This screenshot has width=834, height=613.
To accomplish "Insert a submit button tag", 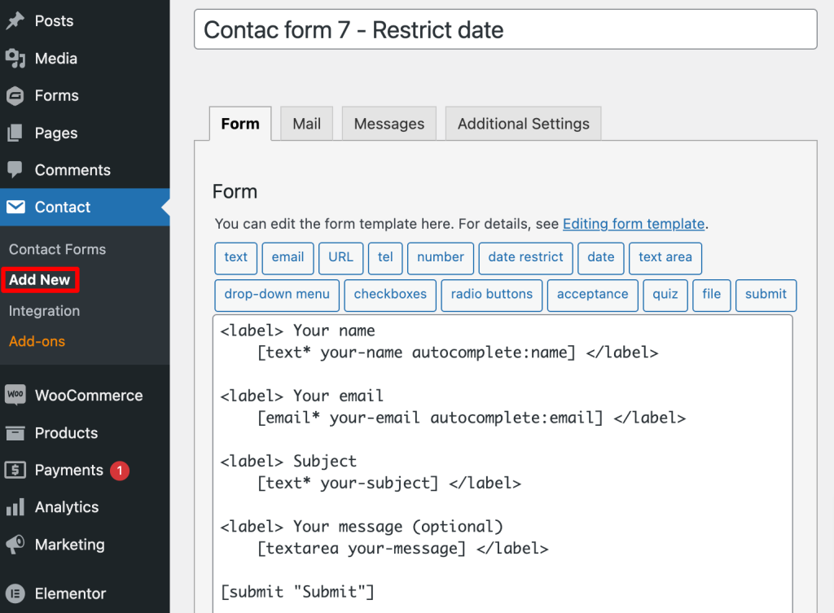I will [x=766, y=296].
